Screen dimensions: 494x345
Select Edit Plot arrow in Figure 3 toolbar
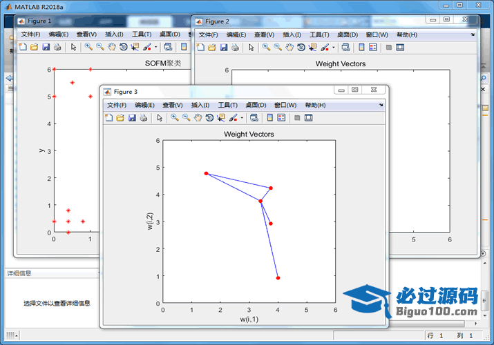160,118
